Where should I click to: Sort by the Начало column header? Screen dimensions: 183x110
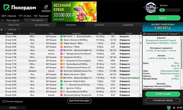click(x=11, y=33)
